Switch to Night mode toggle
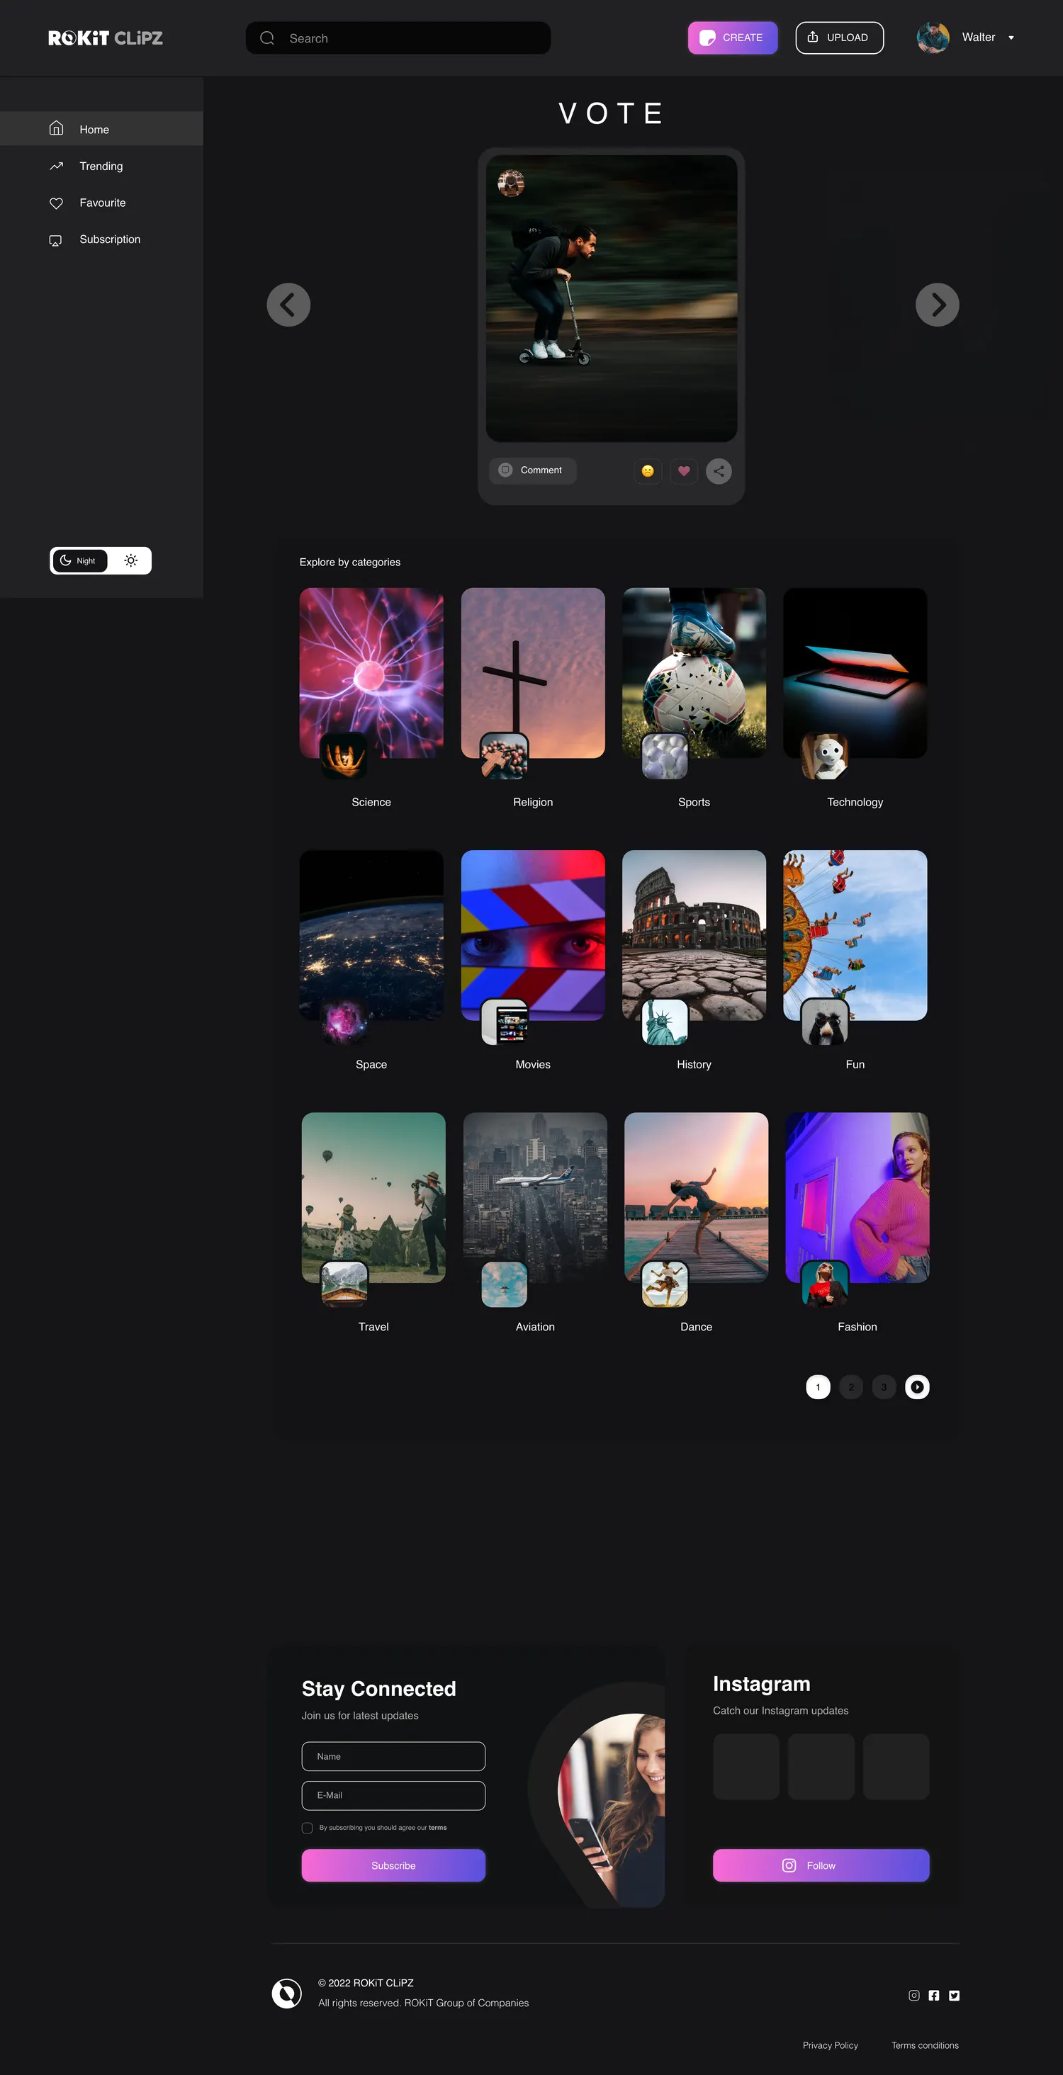1063x2075 pixels. (80, 560)
